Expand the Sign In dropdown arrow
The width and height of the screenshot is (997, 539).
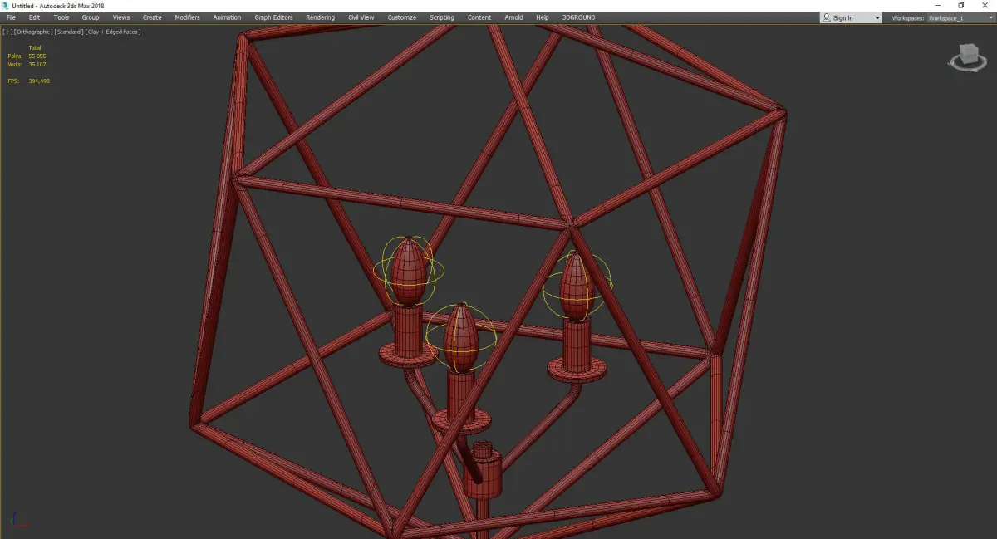877,18
